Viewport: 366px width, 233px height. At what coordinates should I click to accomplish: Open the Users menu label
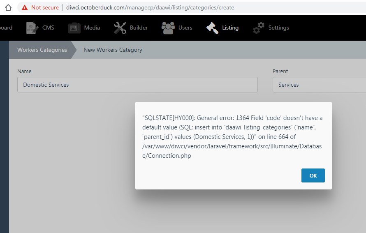click(185, 28)
